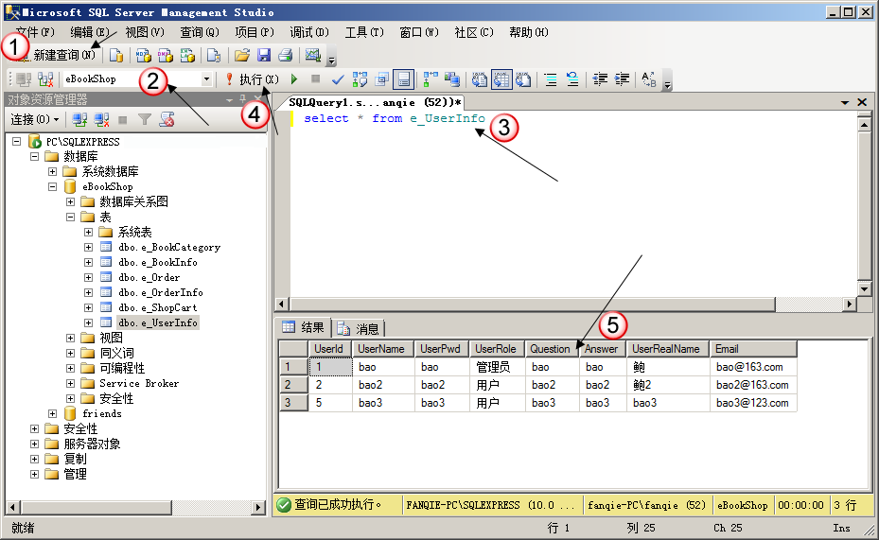Switch to the Results (结果) tab
The height and width of the screenshot is (540, 879).
304,328
